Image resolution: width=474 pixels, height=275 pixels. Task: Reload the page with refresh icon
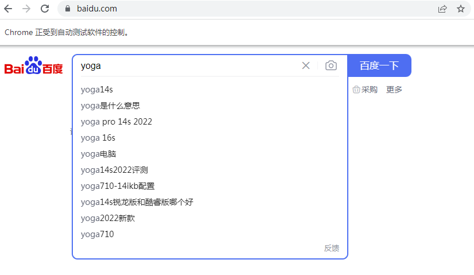[x=45, y=9]
